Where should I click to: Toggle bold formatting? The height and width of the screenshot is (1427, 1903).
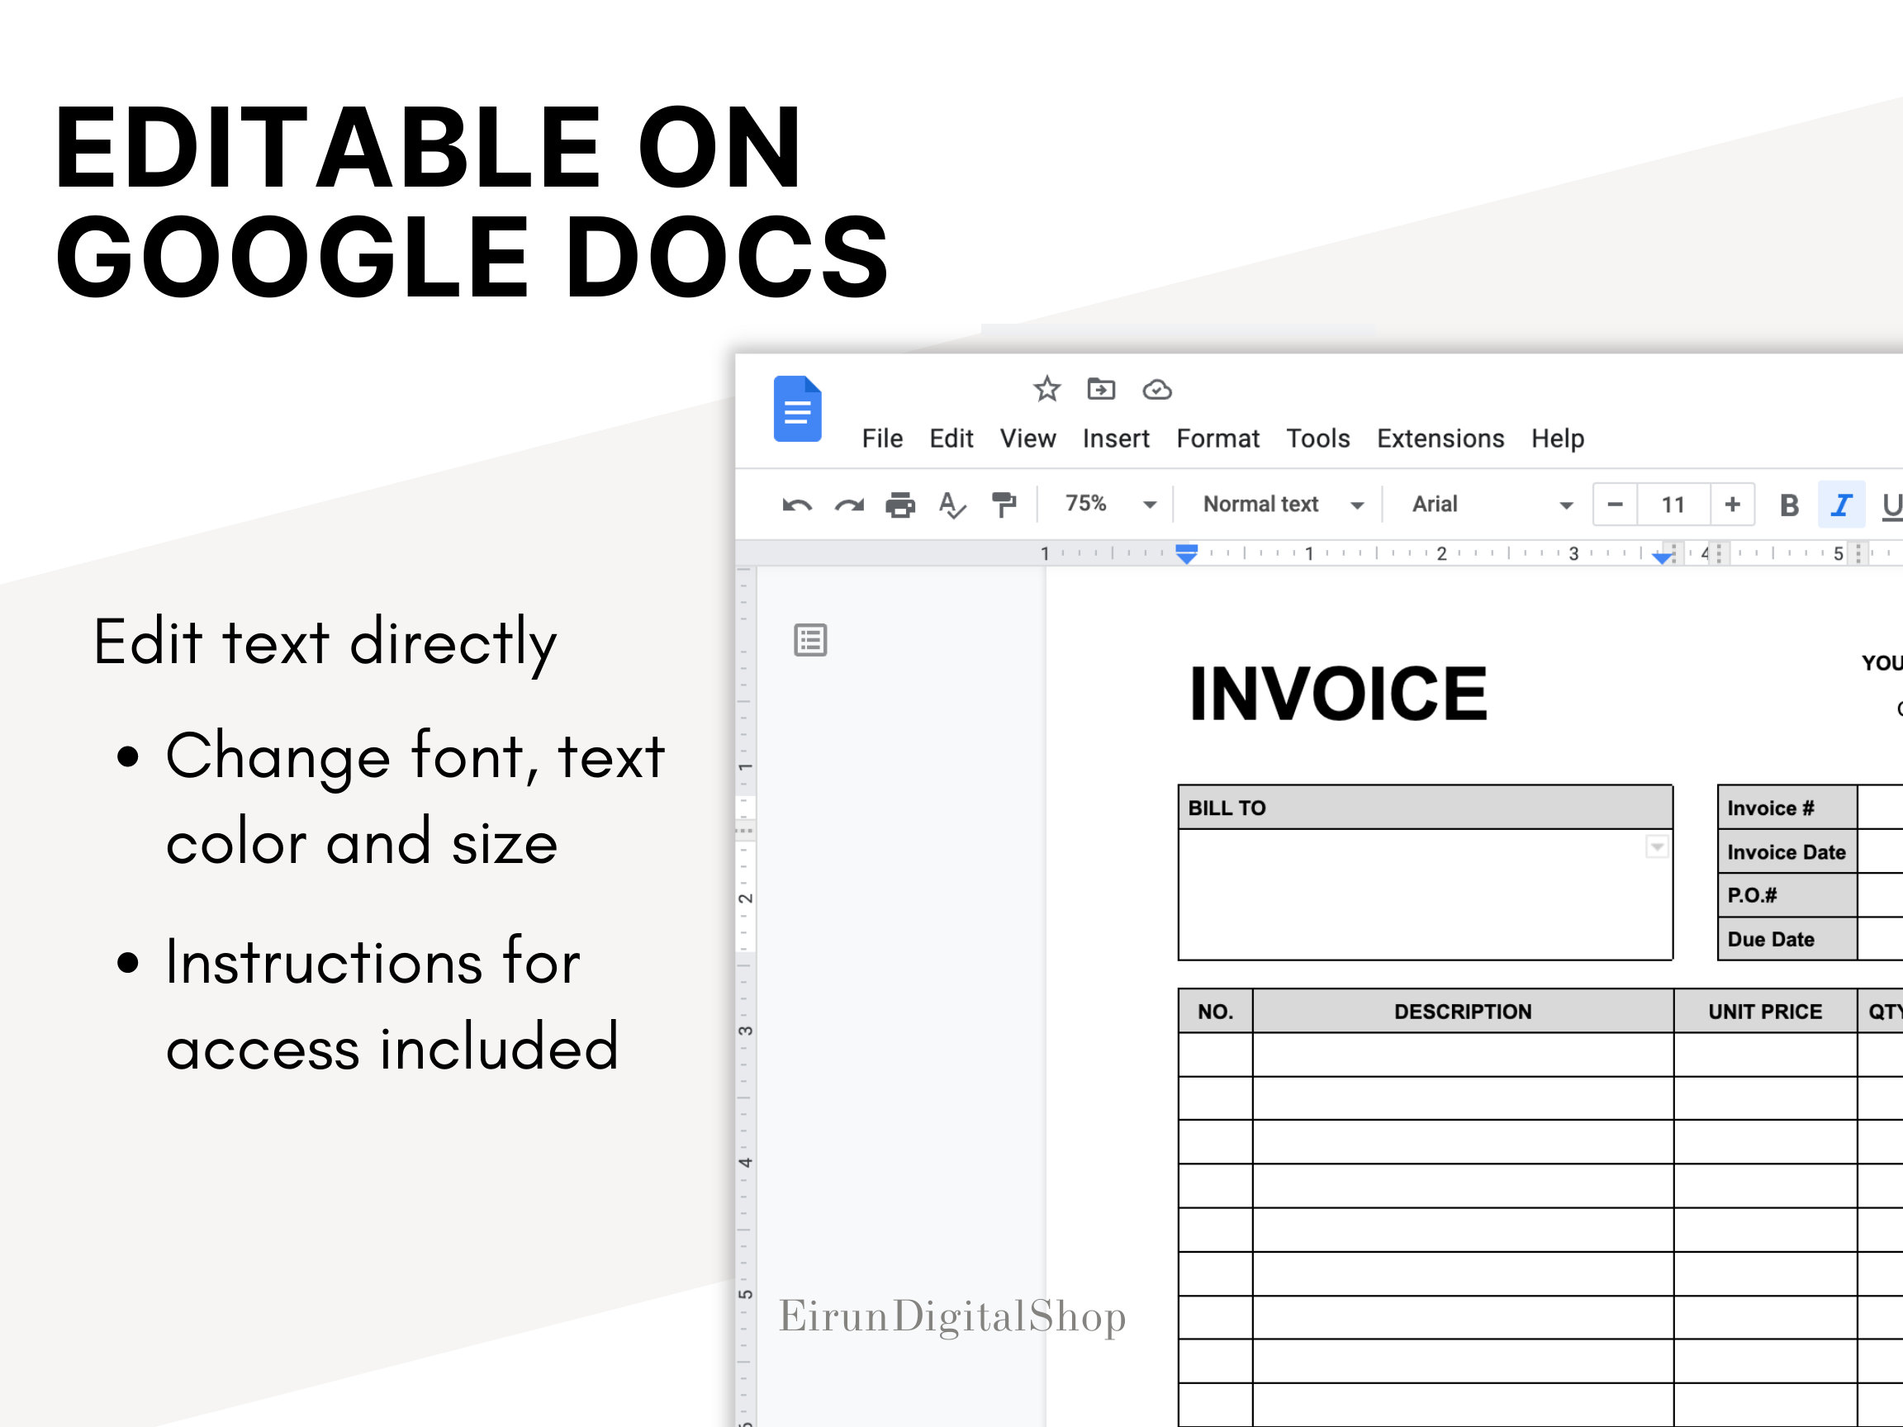[1788, 505]
